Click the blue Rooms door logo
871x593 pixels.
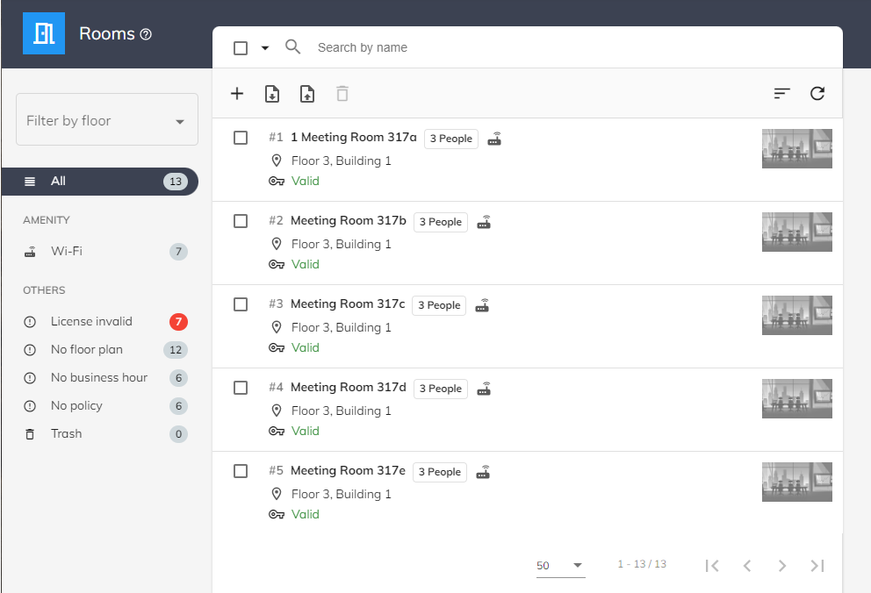[44, 33]
